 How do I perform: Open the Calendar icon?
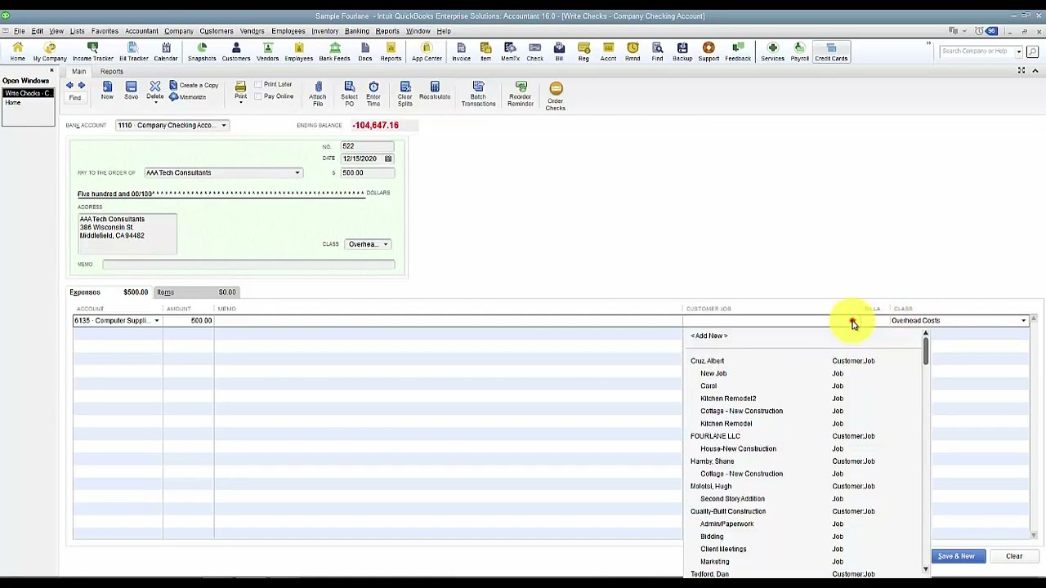pos(165,52)
